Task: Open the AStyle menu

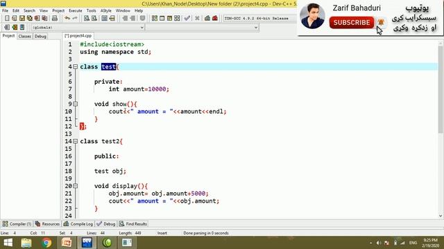Action: pyautogui.click(x=106, y=10)
